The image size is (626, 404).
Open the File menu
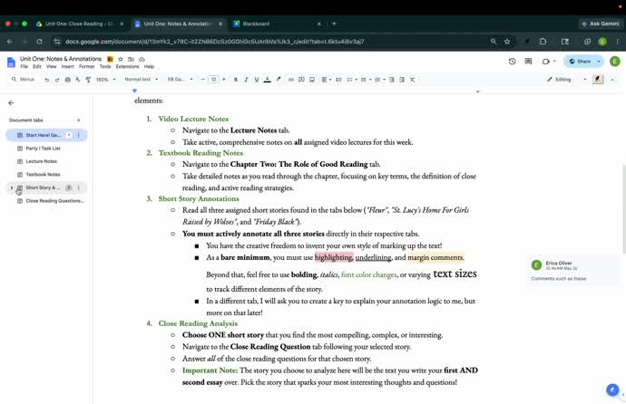tap(24, 66)
